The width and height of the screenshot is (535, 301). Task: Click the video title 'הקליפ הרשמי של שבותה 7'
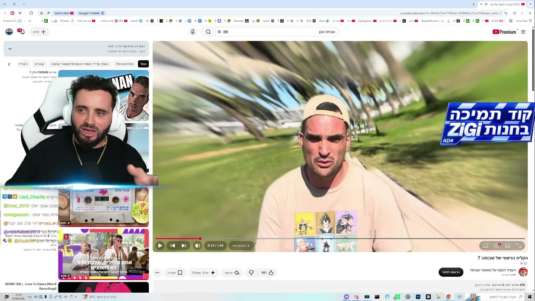click(503, 258)
